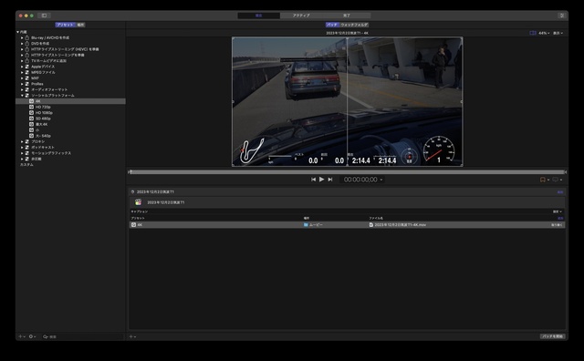Viewport: 584px width, 361px height.
Task: Select the 4K output row in batch
Action: 347,225
